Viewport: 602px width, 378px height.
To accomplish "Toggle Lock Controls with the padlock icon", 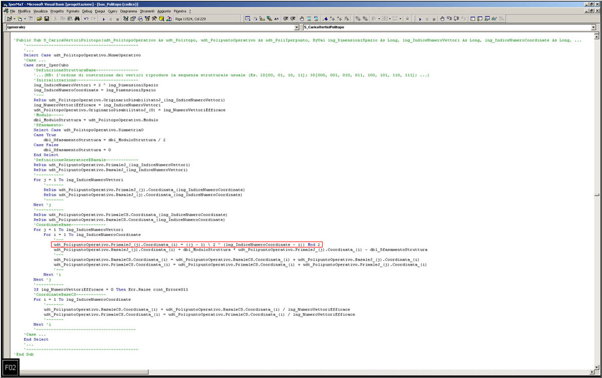I will click(x=407, y=19).
